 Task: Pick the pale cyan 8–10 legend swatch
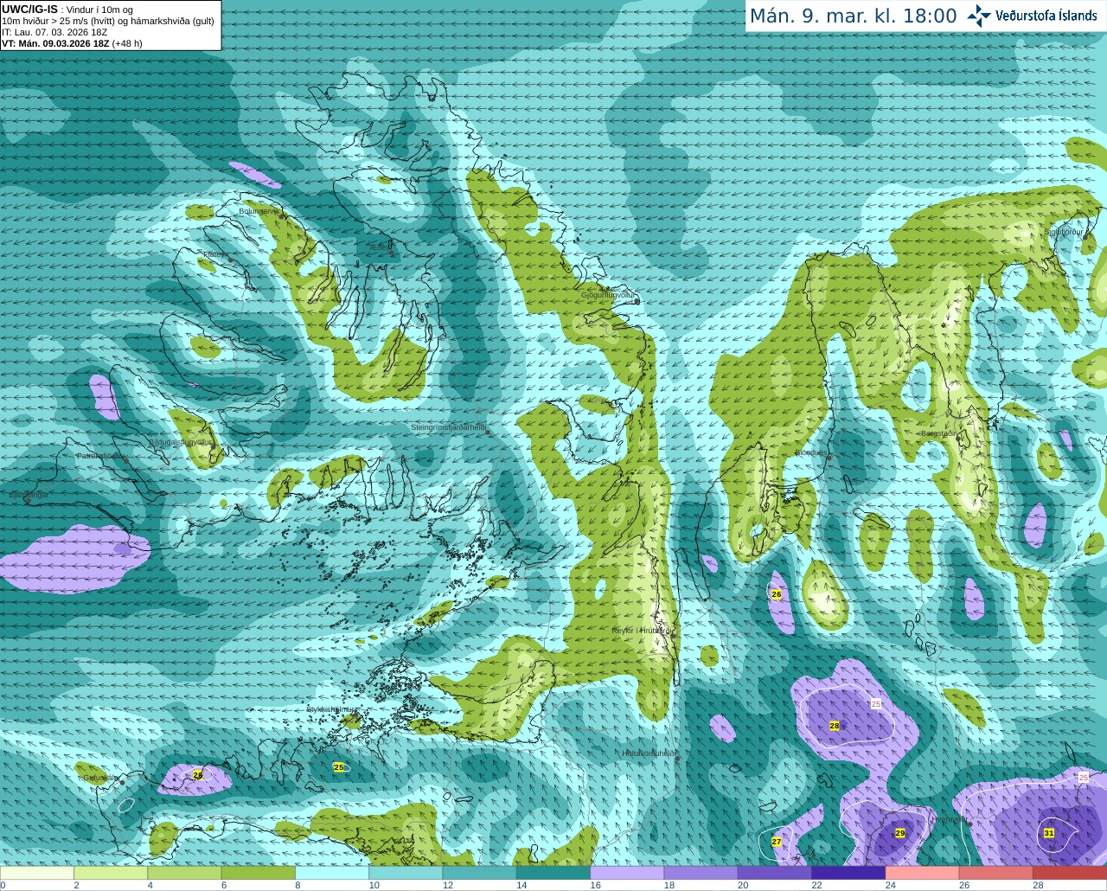pos(332,873)
